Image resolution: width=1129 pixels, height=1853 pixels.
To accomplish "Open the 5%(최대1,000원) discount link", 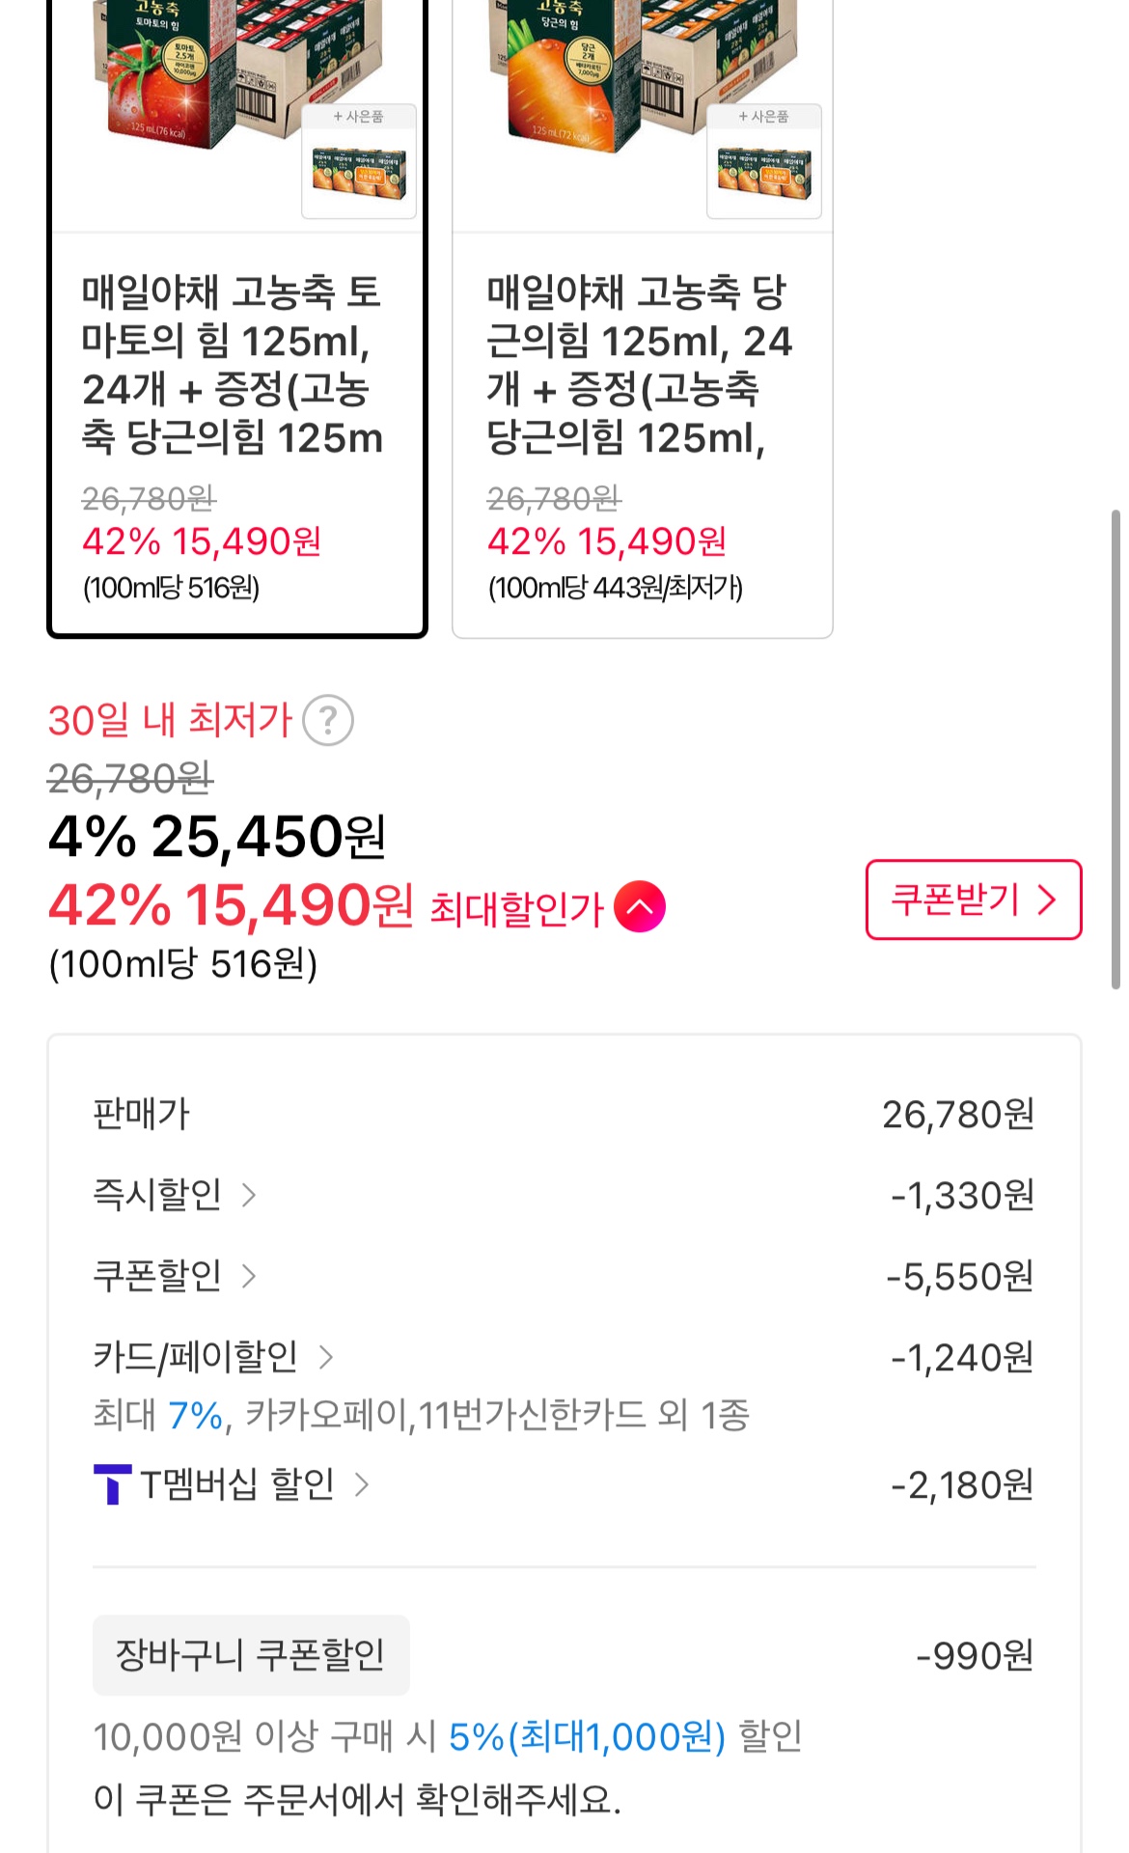I will click(x=587, y=1737).
